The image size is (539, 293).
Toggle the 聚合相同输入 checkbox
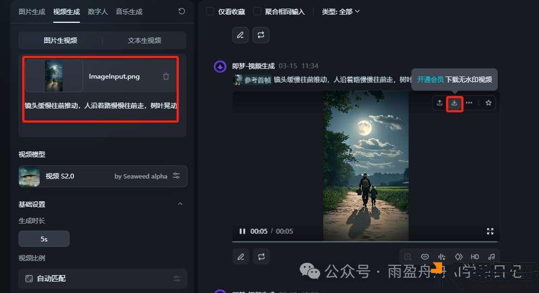click(257, 11)
